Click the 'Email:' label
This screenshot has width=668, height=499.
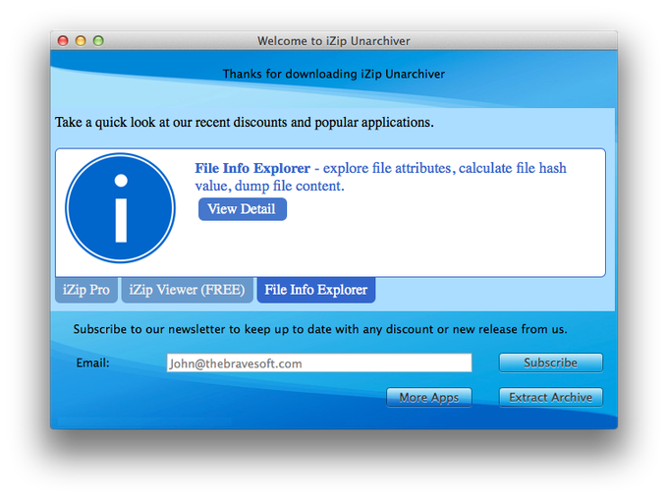click(x=92, y=363)
